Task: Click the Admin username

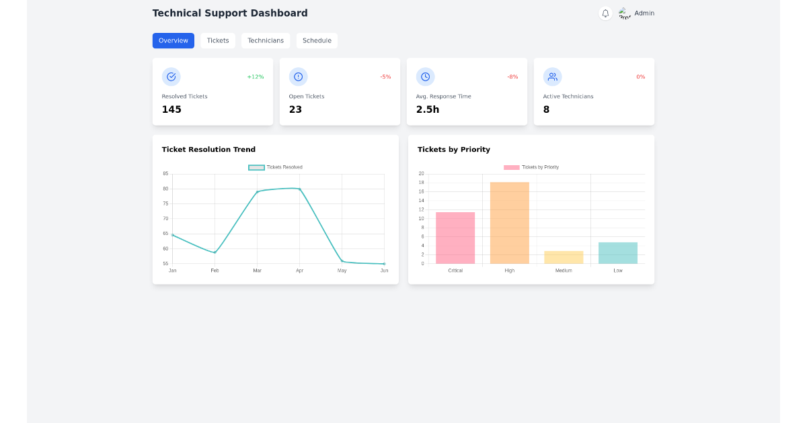Action: [644, 13]
